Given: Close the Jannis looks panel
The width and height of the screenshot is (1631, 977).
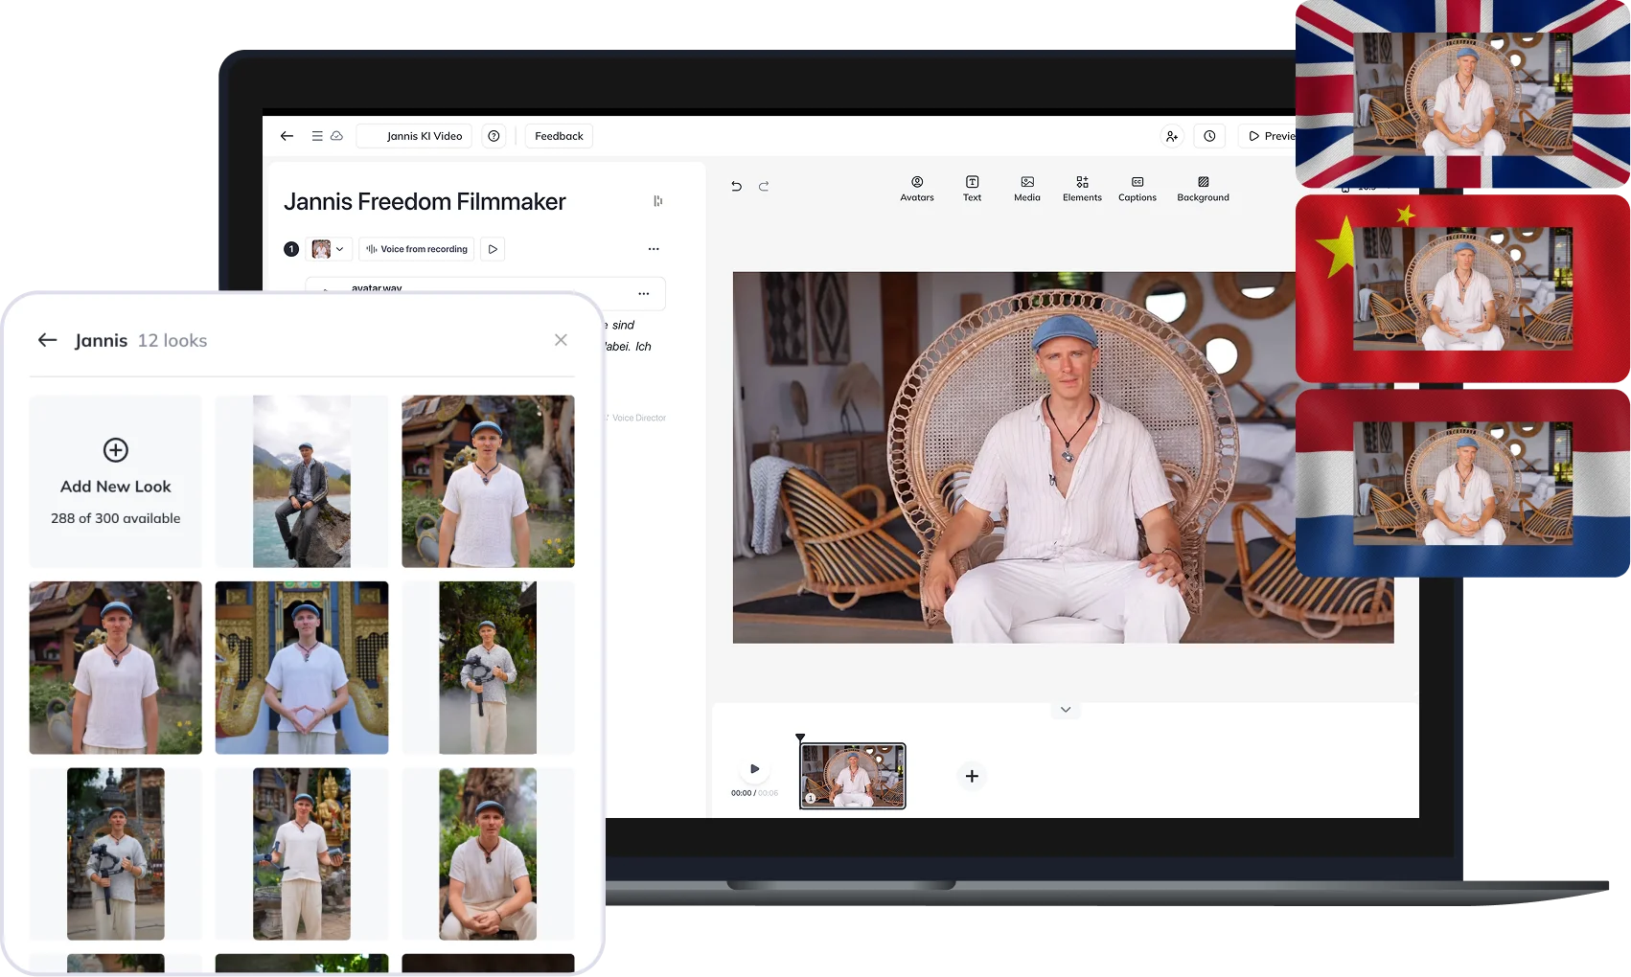Looking at the screenshot, I should (561, 340).
